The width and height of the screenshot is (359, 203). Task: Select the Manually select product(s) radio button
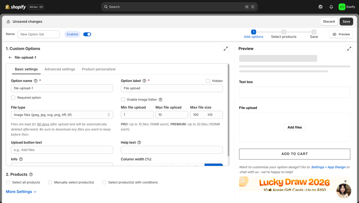50,182
